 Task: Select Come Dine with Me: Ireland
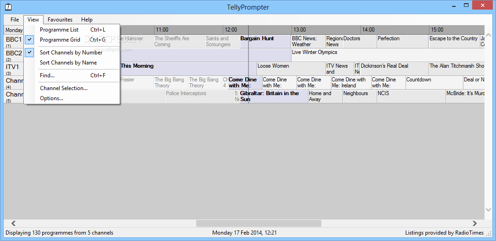pyautogui.click(x=351, y=82)
